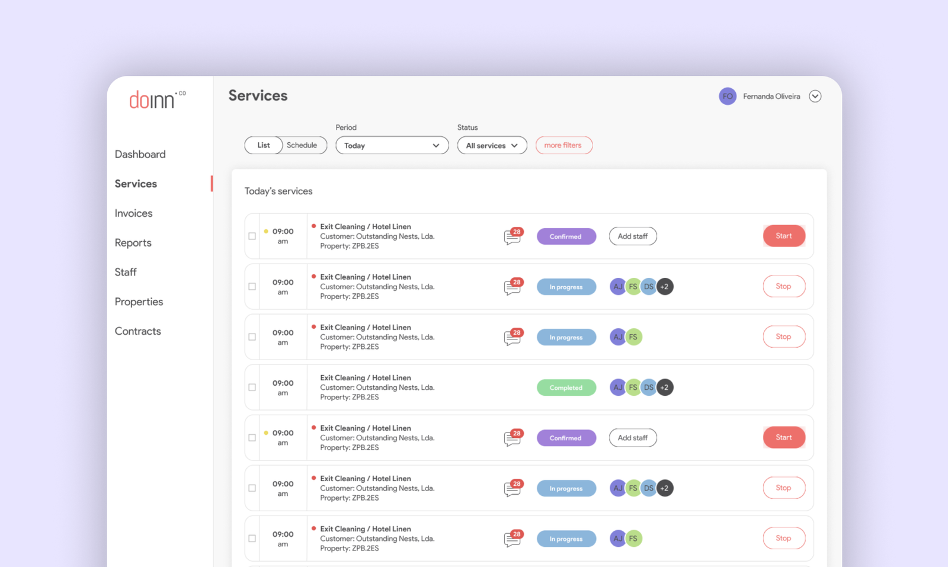Click the DS avatar in the Completed row
The height and width of the screenshot is (567, 948).
pyautogui.click(x=649, y=387)
